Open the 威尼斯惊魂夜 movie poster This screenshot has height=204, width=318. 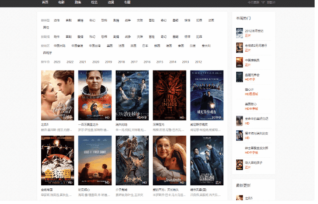click(206, 95)
